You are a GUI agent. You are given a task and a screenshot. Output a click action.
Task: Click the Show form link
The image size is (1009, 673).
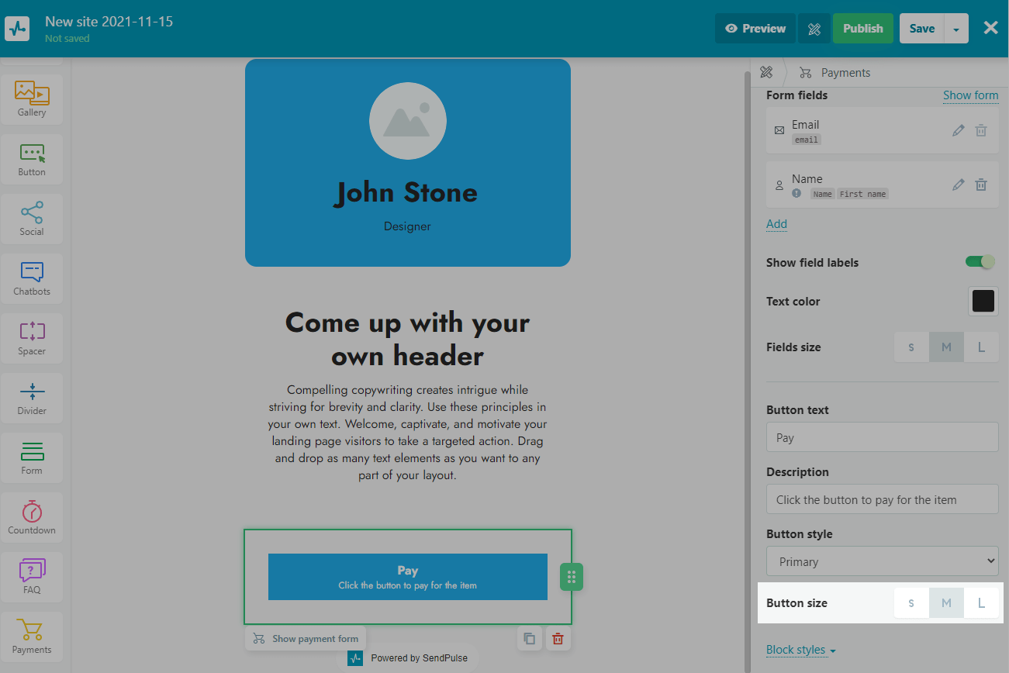point(971,95)
